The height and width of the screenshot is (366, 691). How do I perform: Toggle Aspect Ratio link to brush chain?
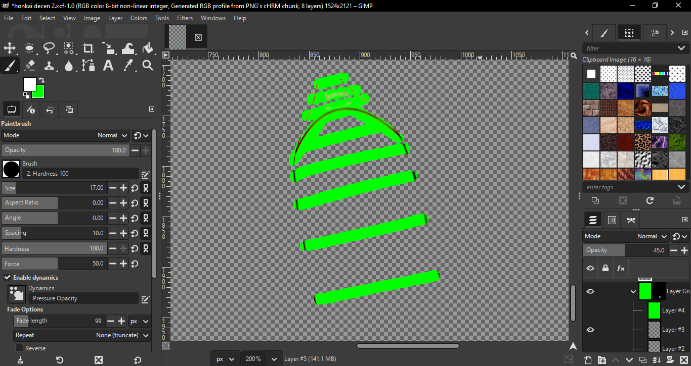tap(146, 203)
